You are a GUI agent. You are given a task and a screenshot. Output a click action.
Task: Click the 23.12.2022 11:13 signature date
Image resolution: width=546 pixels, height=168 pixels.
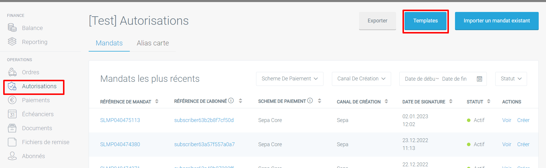tap(415, 144)
